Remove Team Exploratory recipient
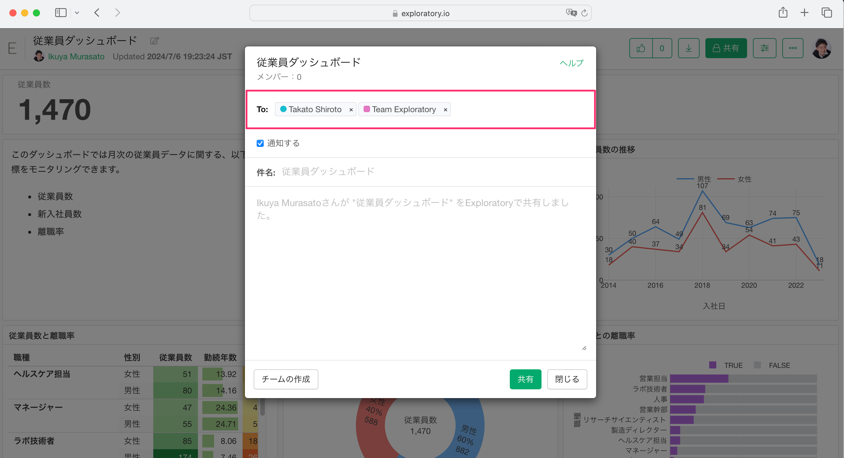This screenshot has height=458, width=844. [x=445, y=110]
